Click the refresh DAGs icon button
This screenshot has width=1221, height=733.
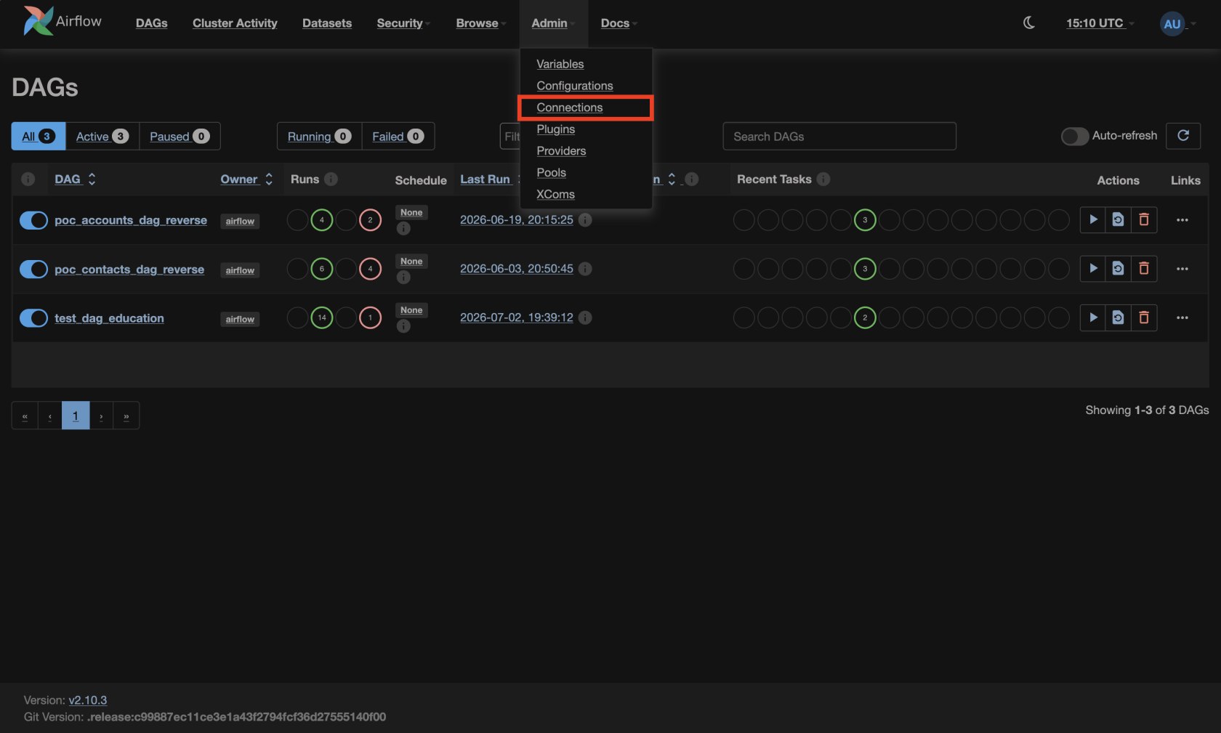(x=1183, y=136)
